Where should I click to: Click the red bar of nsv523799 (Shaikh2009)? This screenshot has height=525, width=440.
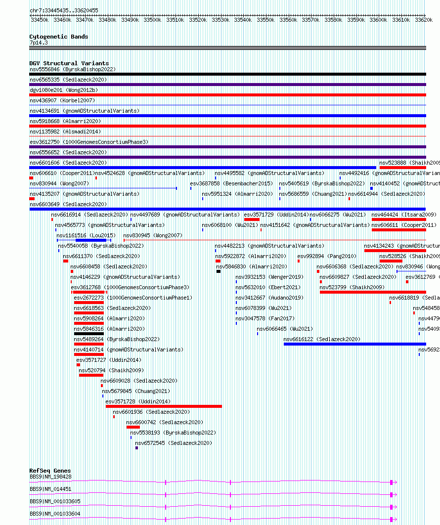pyautogui.click(x=373, y=292)
